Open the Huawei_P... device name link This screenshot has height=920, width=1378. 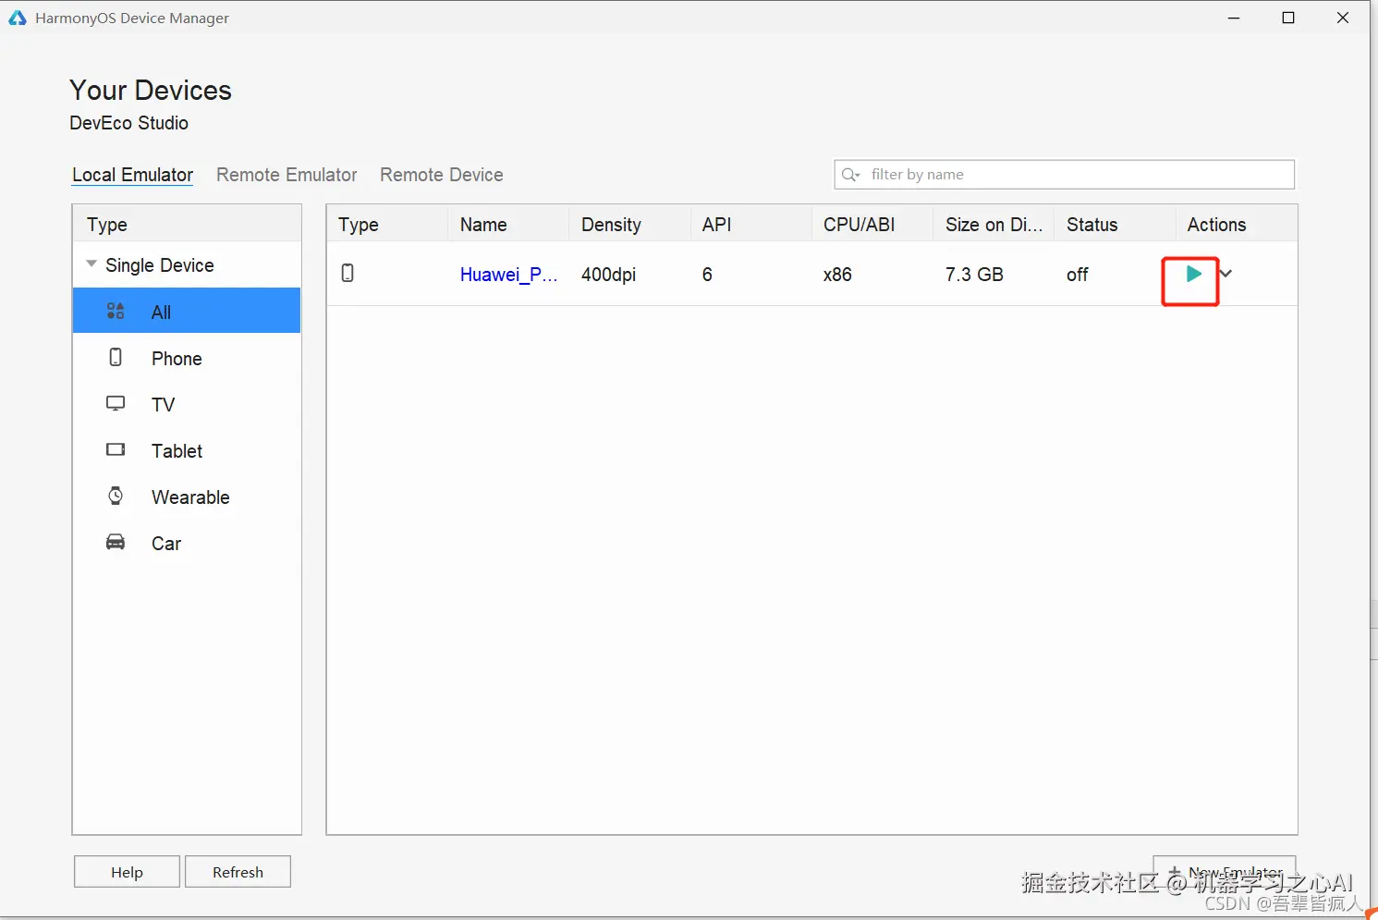tap(508, 275)
